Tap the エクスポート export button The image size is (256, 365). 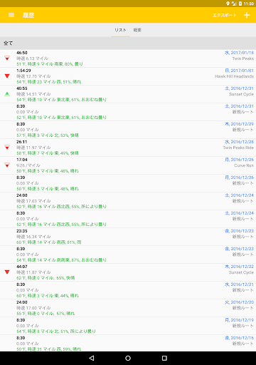(224, 15)
